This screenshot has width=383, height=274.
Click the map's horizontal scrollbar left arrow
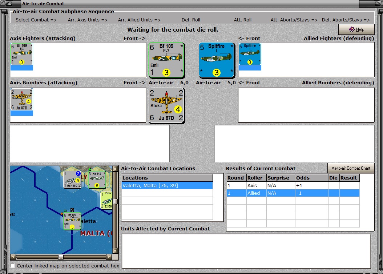coord(13,257)
